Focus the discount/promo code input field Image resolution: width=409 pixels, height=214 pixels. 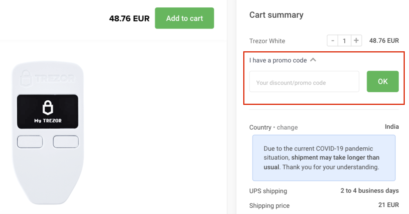click(304, 81)
